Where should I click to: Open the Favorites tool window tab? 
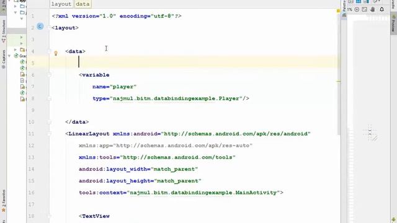(4, 201)
